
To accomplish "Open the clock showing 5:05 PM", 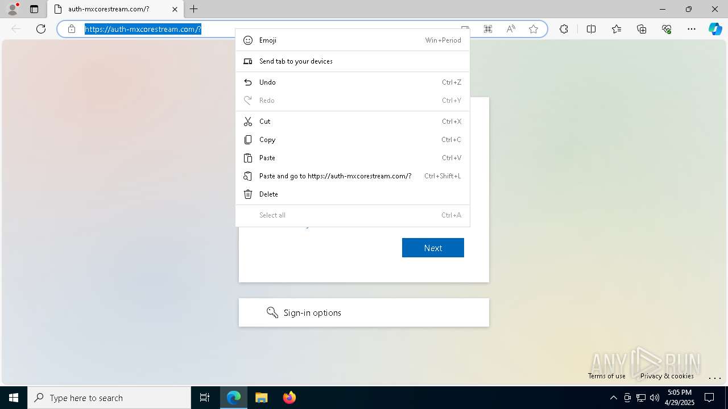I will tap(680, 398).
